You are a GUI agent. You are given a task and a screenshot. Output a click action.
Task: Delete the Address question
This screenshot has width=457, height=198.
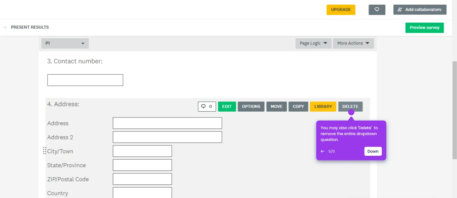(350, 107)
